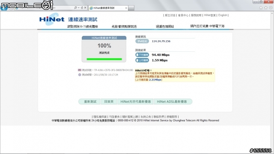274x154 pixels.
Task: Click the 回首頁 button
Action: pyautogui.click(x=109, y=102)
